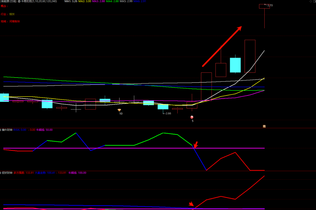Click the topmost candlestick near 3.70
The image size is (316, 210).
[264, 6]
